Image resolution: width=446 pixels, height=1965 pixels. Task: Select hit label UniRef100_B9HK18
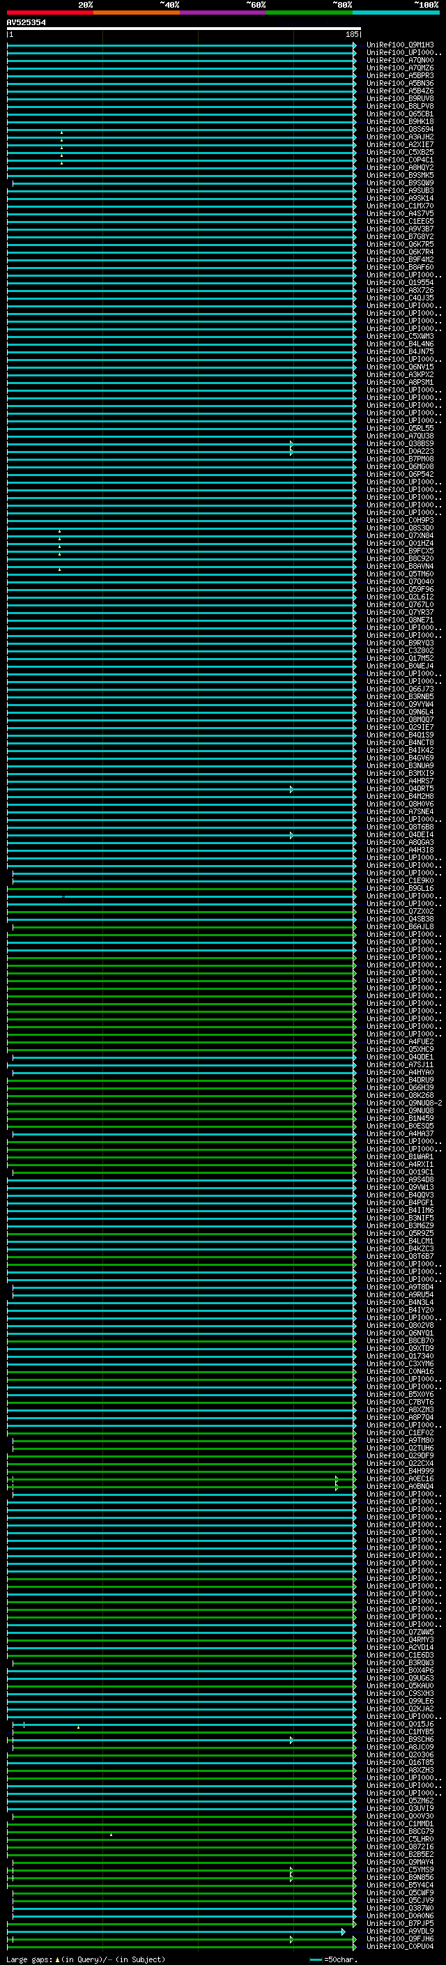[400, 121]
